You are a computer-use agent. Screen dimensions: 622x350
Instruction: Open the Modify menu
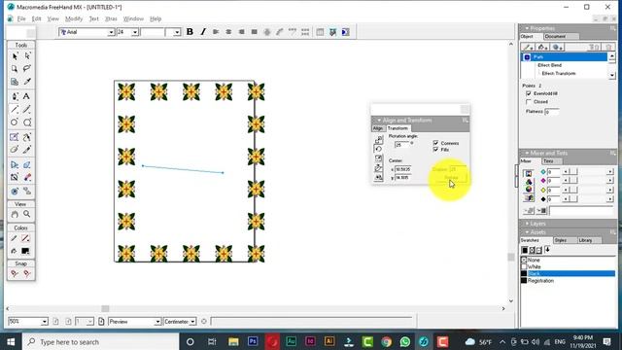pyautogui.click(x=74, y=18)
